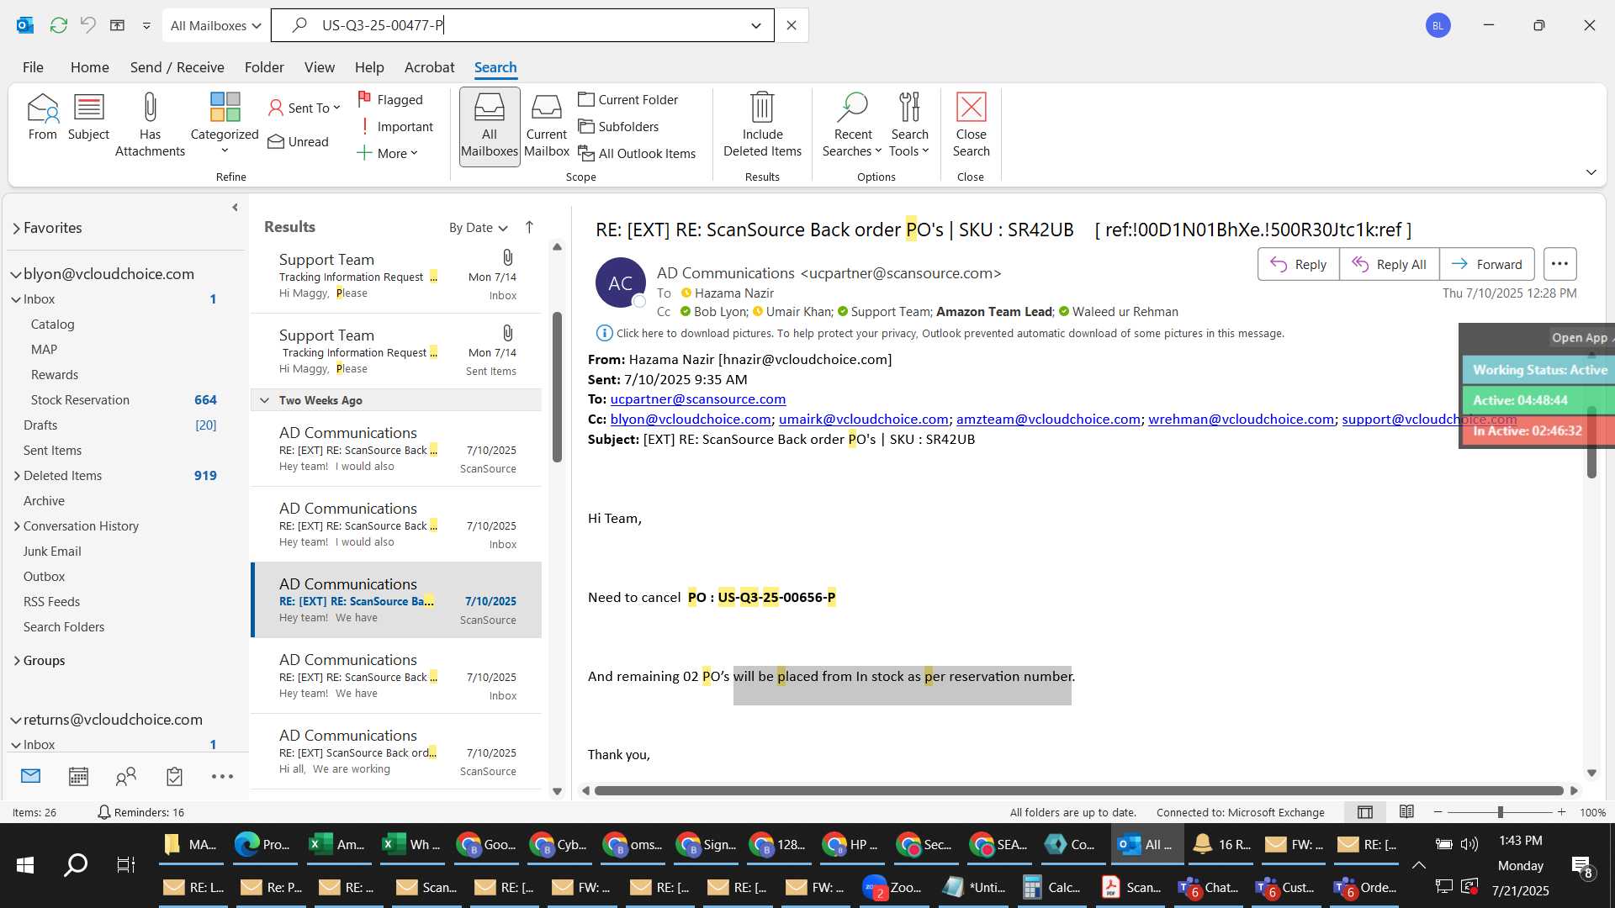Image resolution: width=1615 pixels, height=908 pixels.
Task: Open the Mail view icon
Action: pos(30,776)
